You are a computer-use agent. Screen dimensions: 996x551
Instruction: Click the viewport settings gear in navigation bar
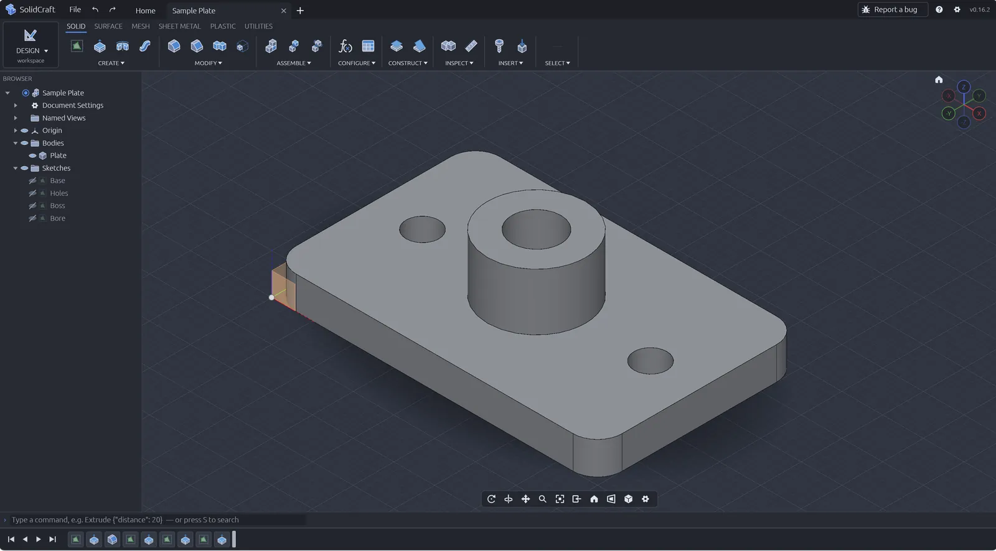[646, 499]
